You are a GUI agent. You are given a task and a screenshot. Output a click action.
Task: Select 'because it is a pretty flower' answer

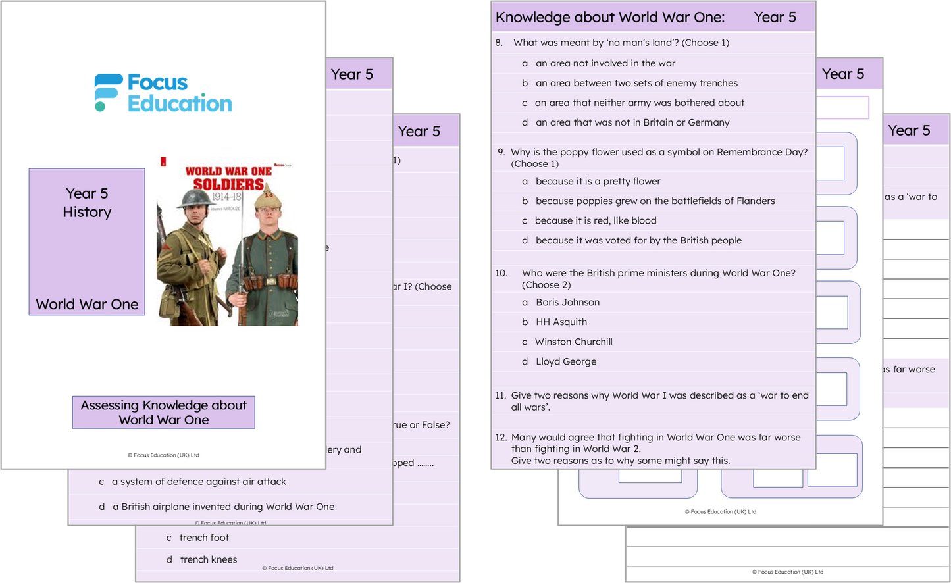(598, 181)
